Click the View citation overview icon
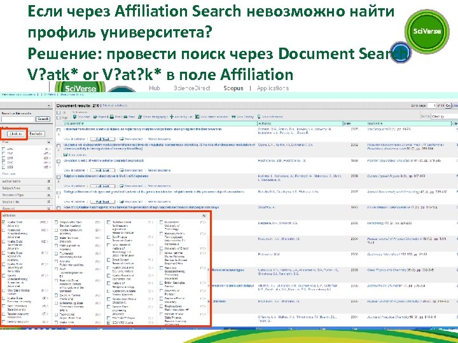 click(x=197, y=117)
